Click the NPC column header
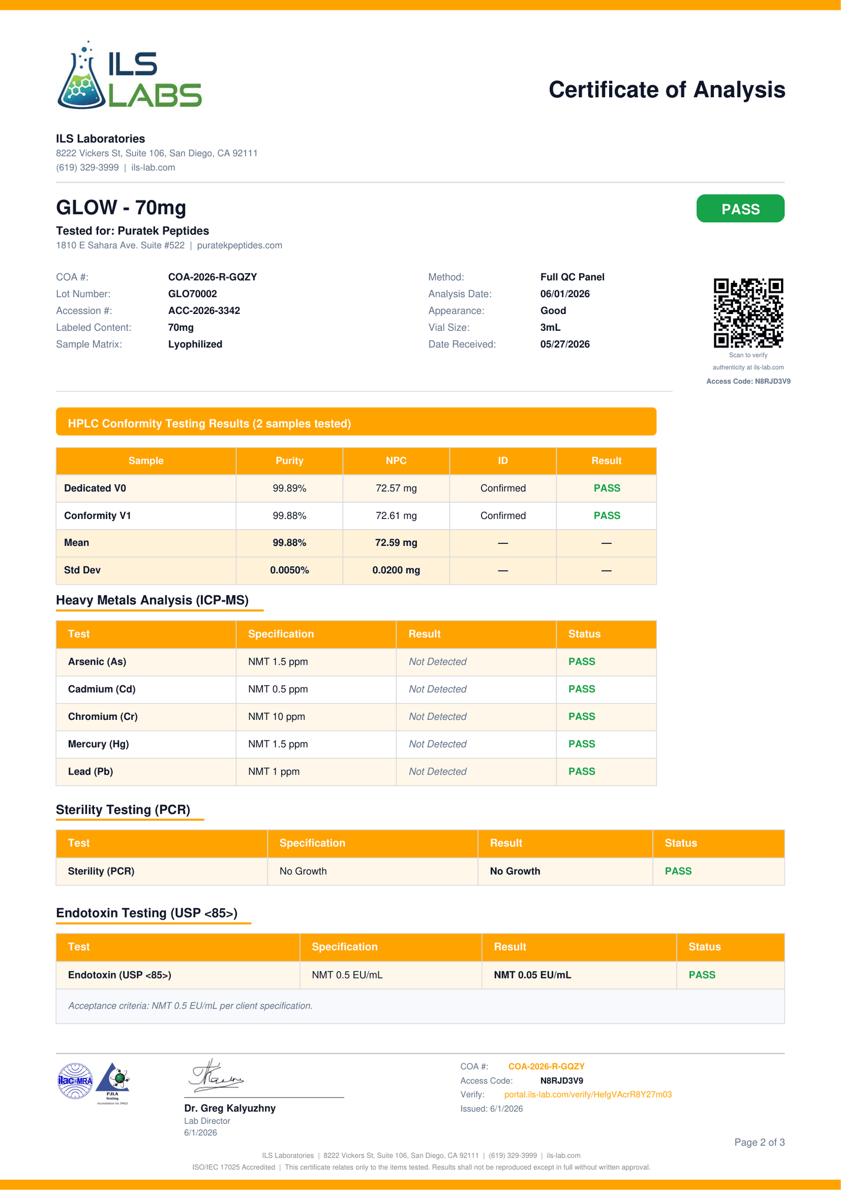Screen dimensions: 841x1190 pos(396,461)
